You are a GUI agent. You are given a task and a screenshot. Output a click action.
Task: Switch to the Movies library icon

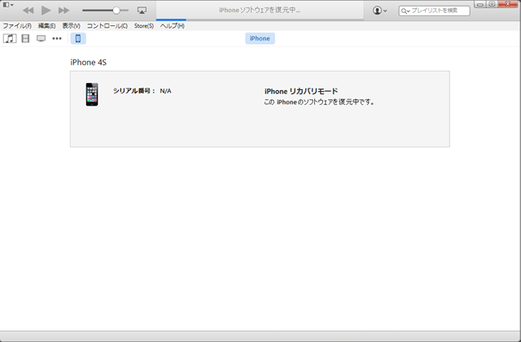pos(25,38)
